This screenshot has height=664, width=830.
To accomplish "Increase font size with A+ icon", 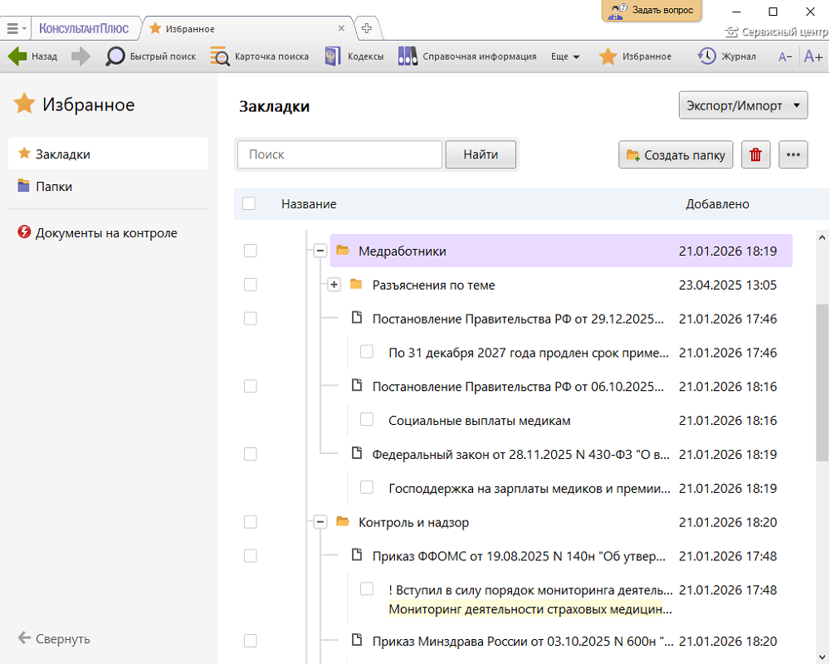I will click(813, 56).
